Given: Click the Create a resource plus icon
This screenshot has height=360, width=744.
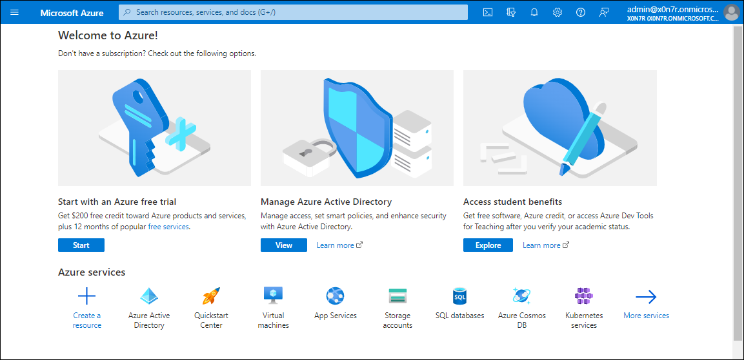Looking at the screenshot, I should click(x=87, y=296).
